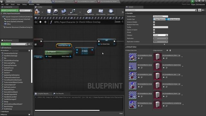The width and height of the screenshot is (206, 116).
Task: Show advanced variable properties arrow
Action: point(164,44)
